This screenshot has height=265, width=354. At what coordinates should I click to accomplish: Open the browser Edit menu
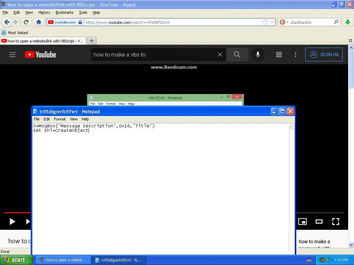17,12
